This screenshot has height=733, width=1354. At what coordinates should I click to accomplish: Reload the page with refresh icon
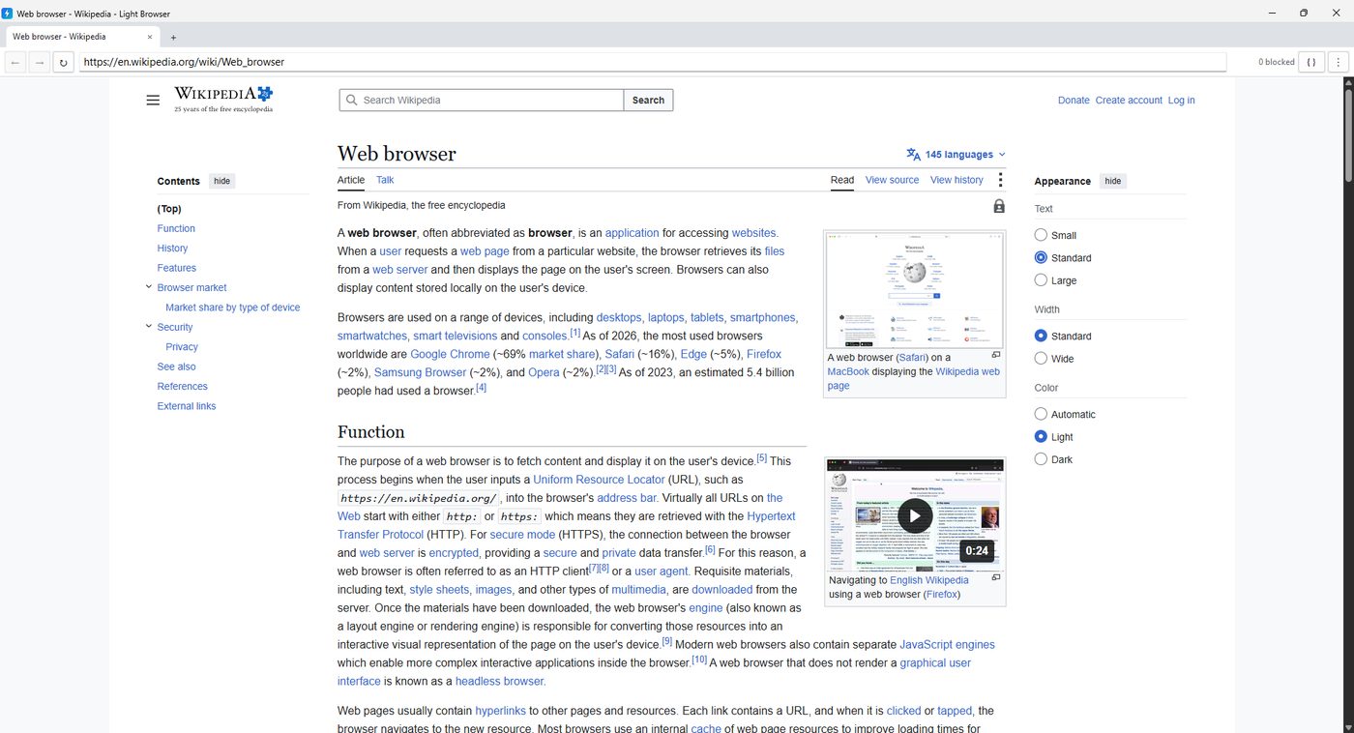63,63
